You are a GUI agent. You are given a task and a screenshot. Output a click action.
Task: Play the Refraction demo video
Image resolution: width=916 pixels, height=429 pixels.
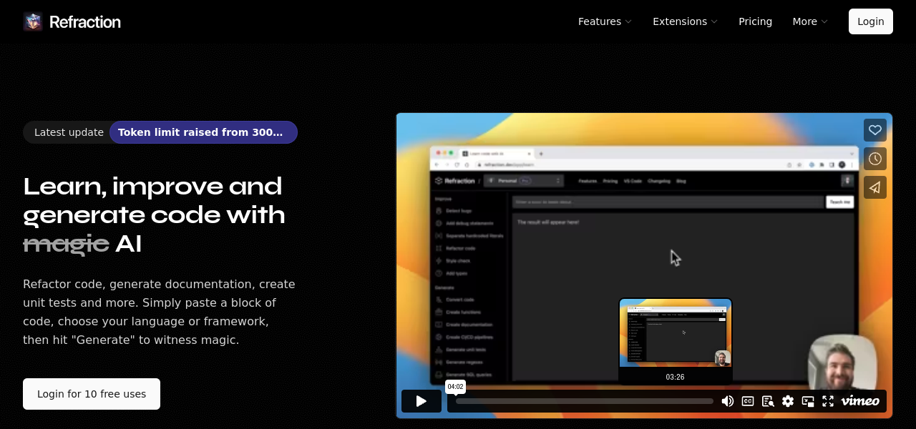point(421,401)
